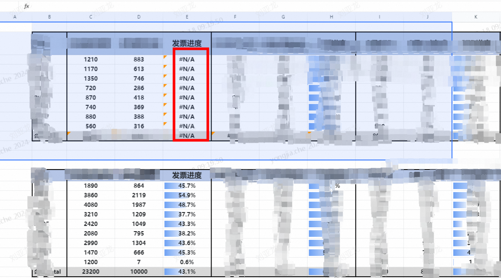Select the #N/A cell in the 1210 row
The image size is (501, 278).
pos(187,59)
